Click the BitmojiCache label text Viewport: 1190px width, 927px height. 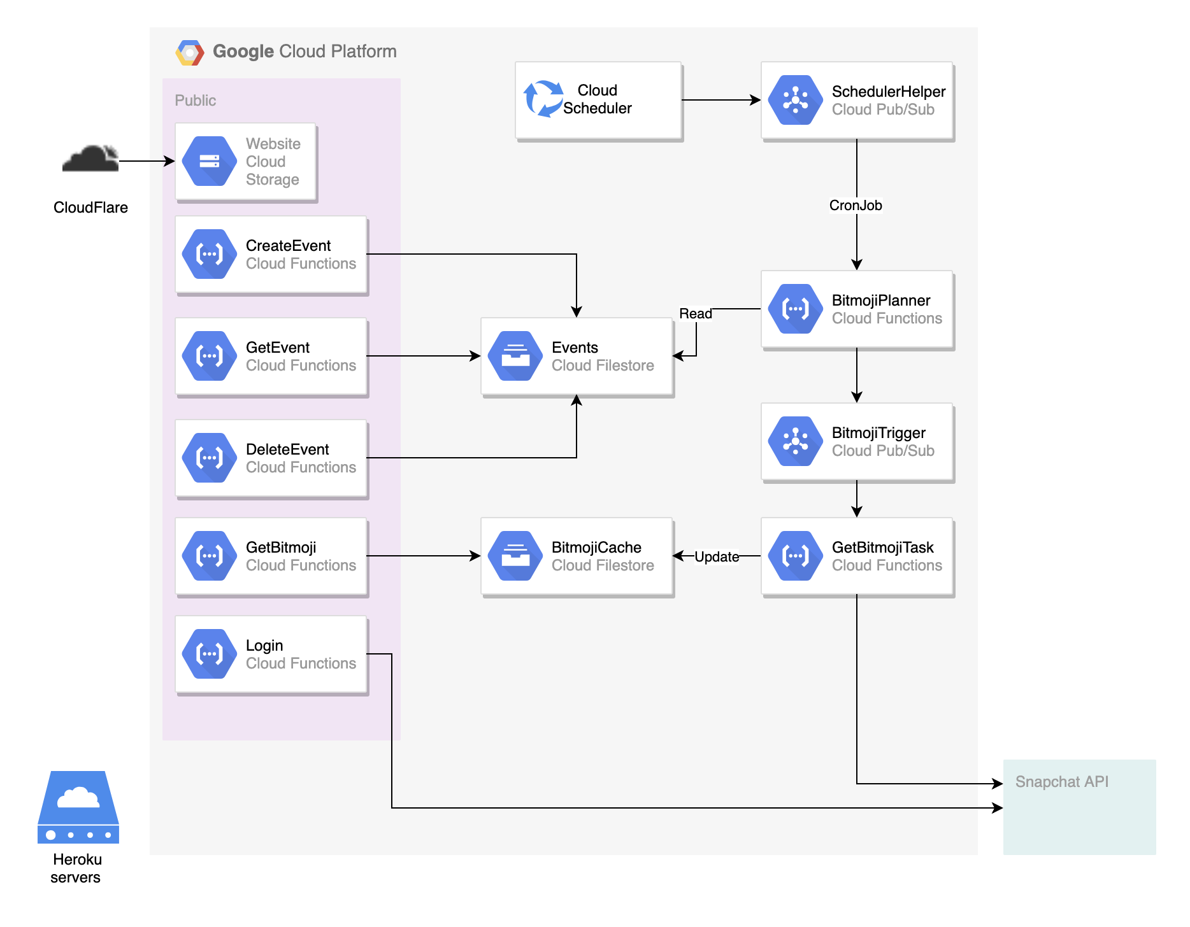coord(596,548)
